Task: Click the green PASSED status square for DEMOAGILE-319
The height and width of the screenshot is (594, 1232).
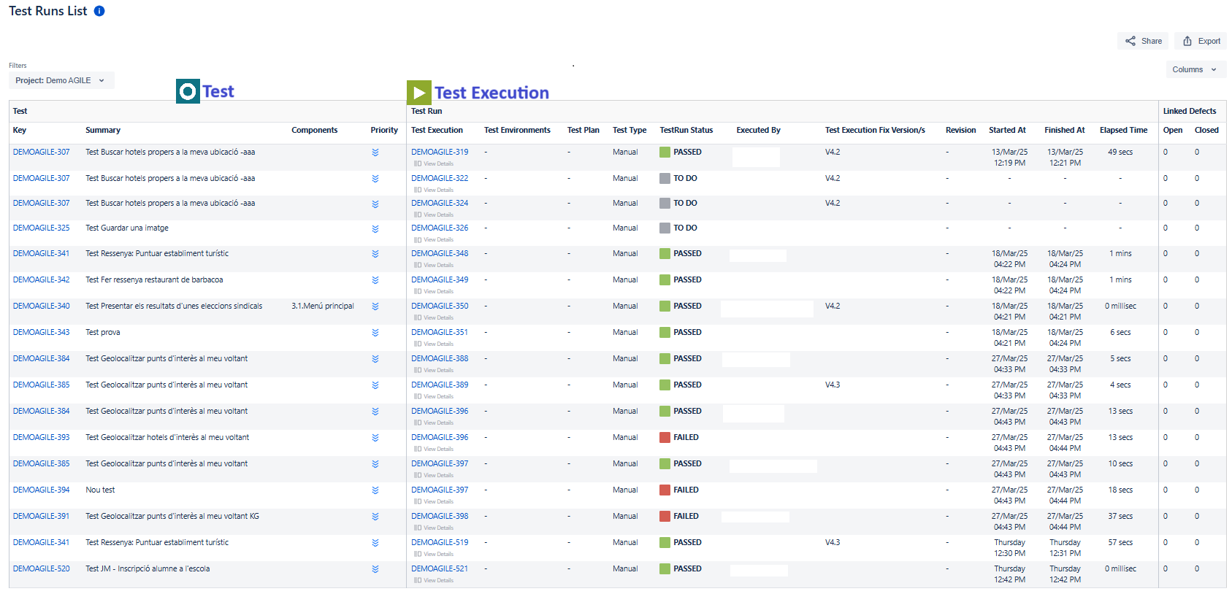Action: pos(665,153)
